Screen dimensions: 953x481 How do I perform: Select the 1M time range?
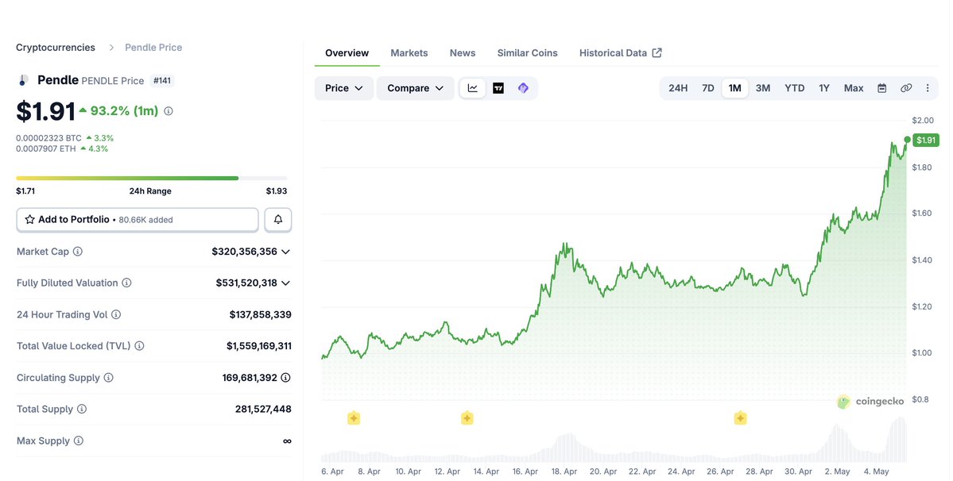click(734, 88)
